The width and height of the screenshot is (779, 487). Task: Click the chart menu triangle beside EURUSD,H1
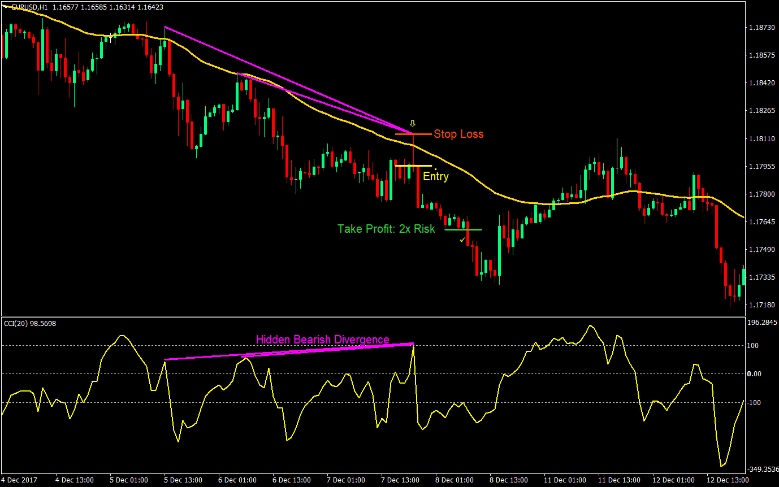coord(6,7)
